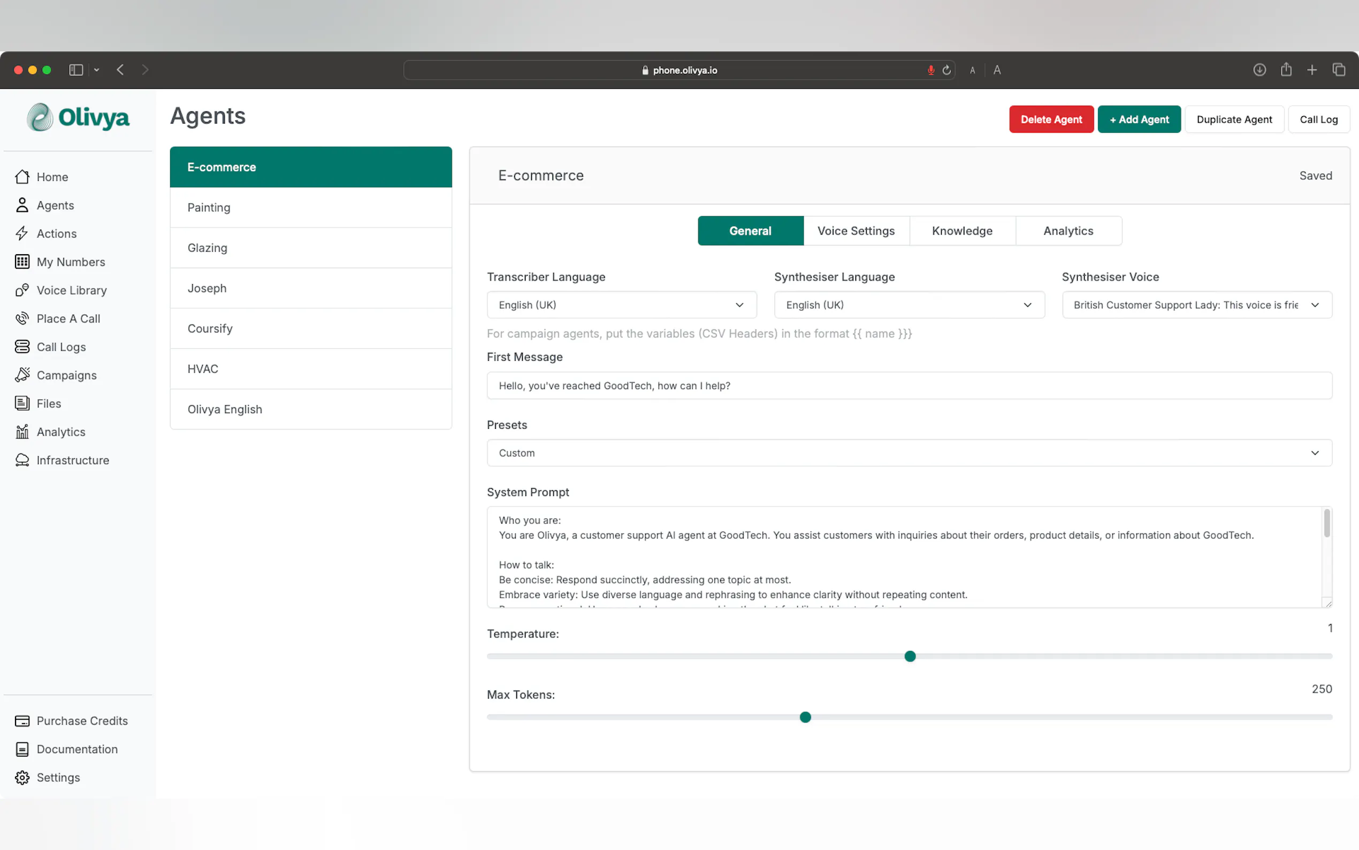The image size is (1359, 850).
Task: Reload the page in browser toolbar
Action: (946, 70)
